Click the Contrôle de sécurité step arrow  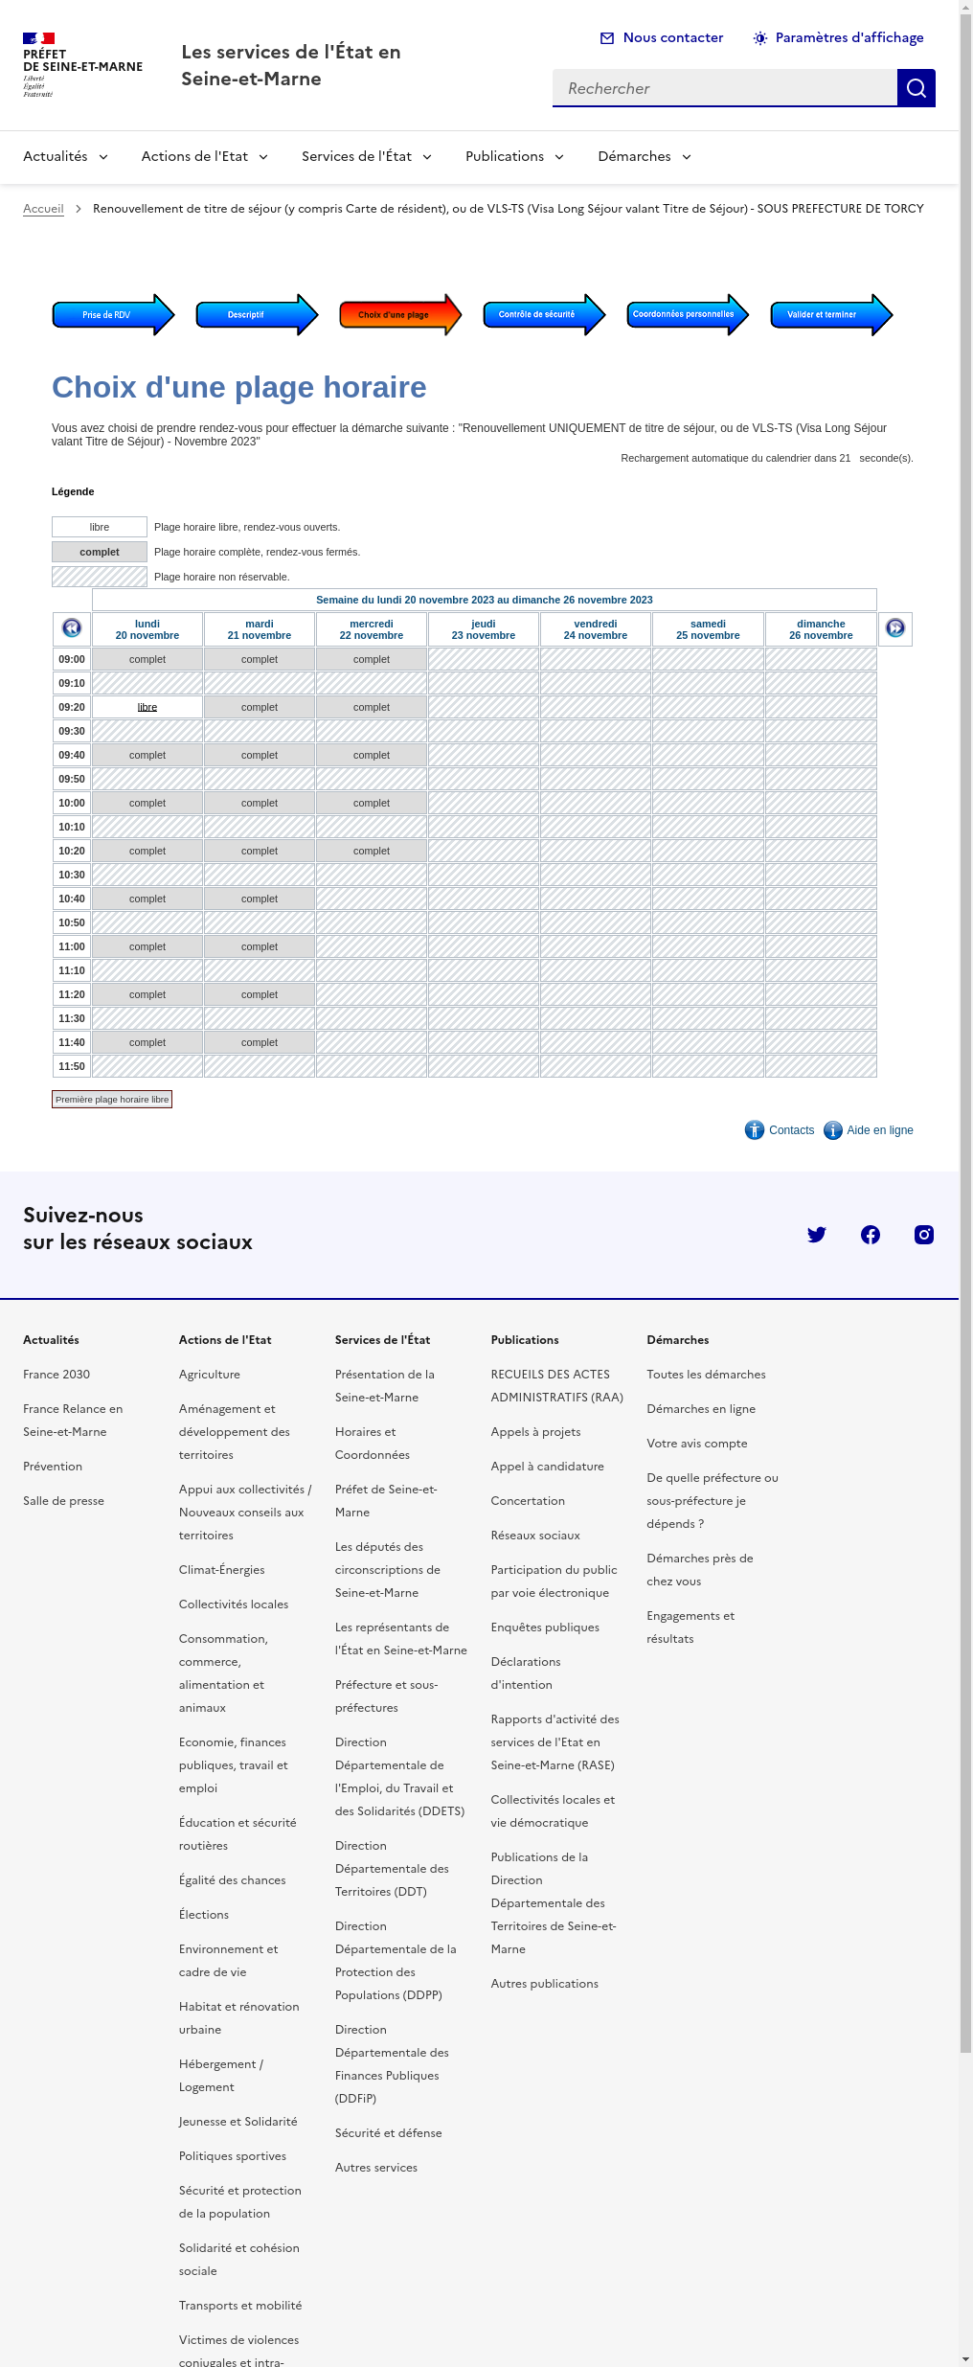544,315
